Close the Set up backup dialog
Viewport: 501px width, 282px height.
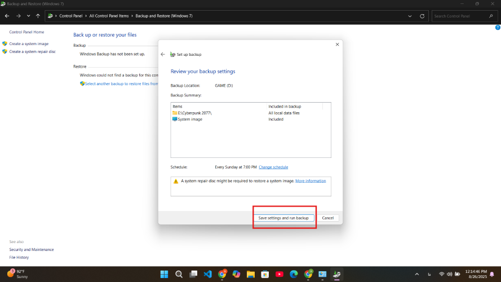337,44
